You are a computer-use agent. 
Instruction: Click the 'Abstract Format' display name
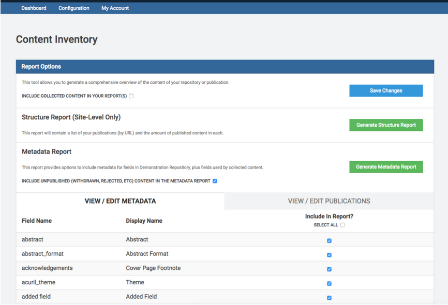click(x=147, y=254)
